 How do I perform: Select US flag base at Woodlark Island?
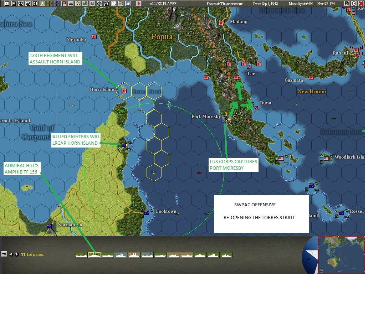(x=326, y=159)
